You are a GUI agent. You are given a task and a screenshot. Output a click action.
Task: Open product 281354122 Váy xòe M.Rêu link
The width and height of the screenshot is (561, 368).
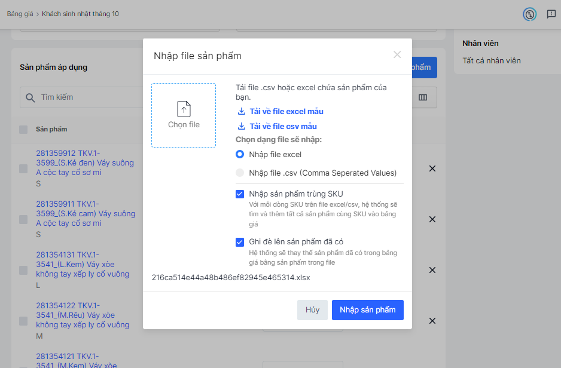(x=83, y=315)
